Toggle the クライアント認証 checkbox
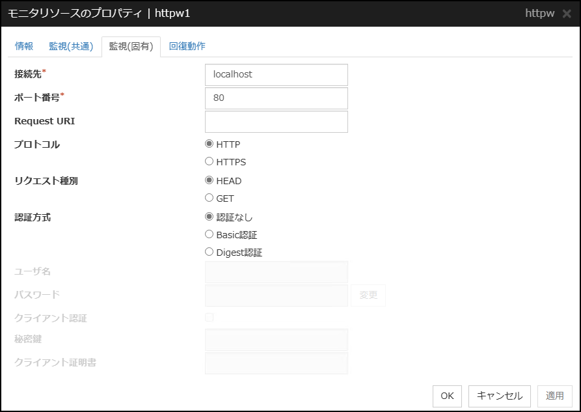This screenshot has width=581, height=412. point(209,318)
